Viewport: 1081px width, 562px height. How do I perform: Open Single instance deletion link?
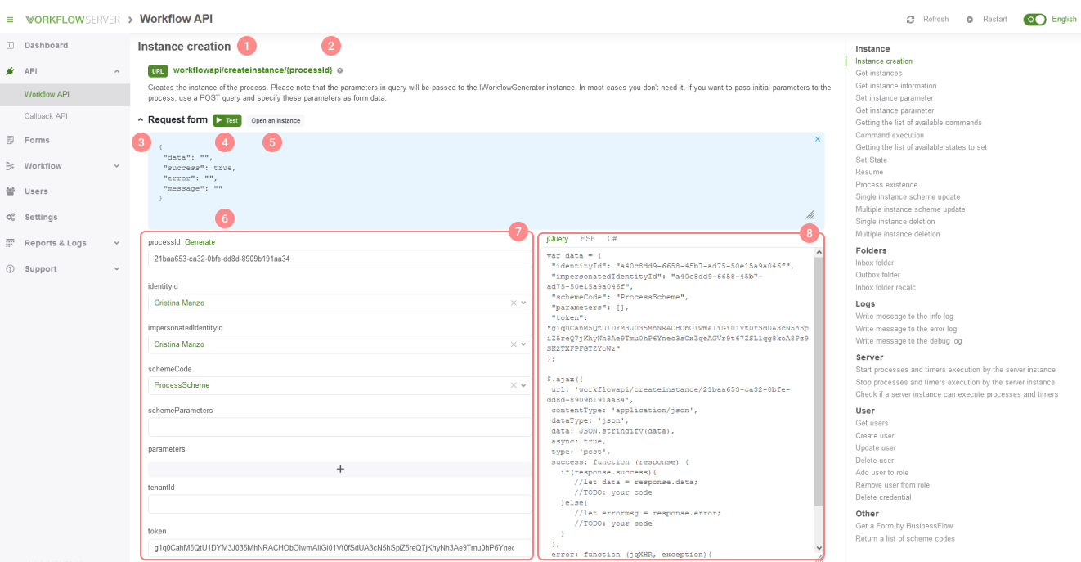click(x=895, y=222)
